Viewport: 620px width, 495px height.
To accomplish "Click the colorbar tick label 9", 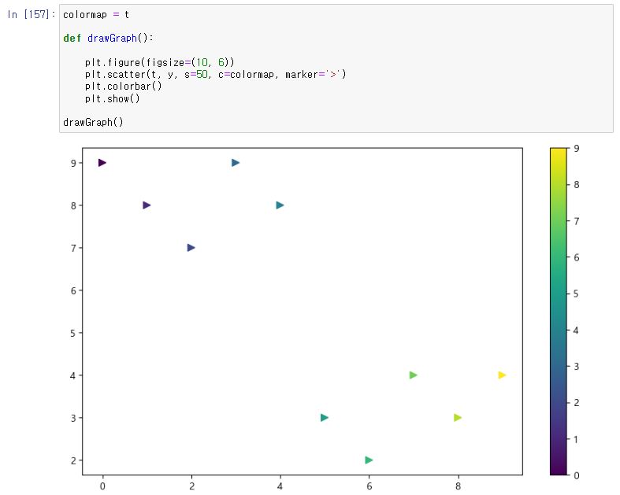I will pos(577,149).
